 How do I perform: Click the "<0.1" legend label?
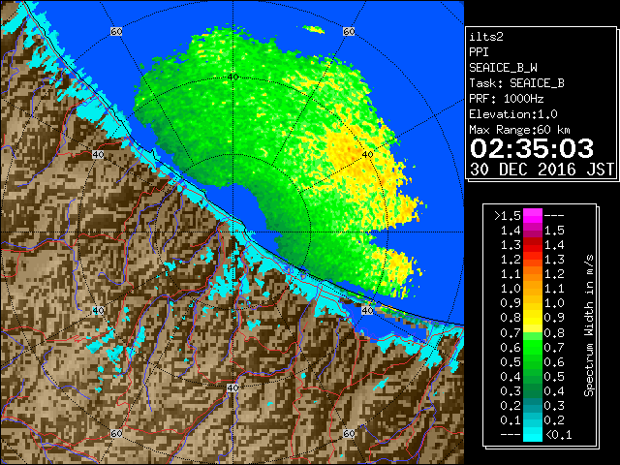[x=558, y=435]
